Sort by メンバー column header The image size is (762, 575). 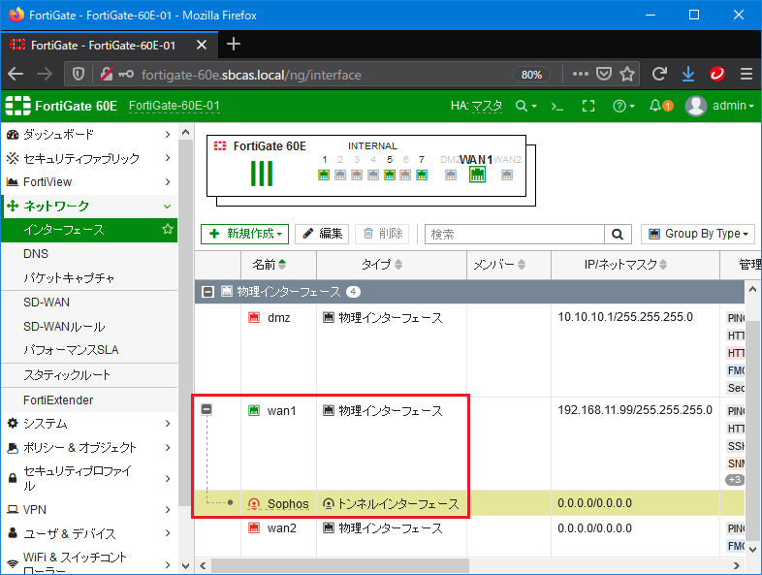[499, 265]
